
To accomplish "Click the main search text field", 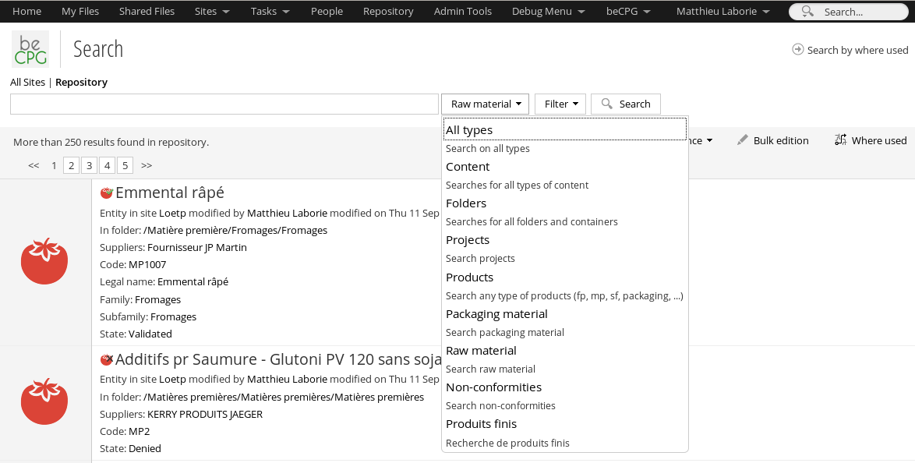I will (x=224, y=104).
